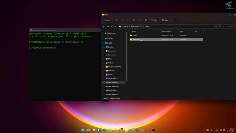Click the Copy icon in Explorer toolbar

(x=122, y=20)
